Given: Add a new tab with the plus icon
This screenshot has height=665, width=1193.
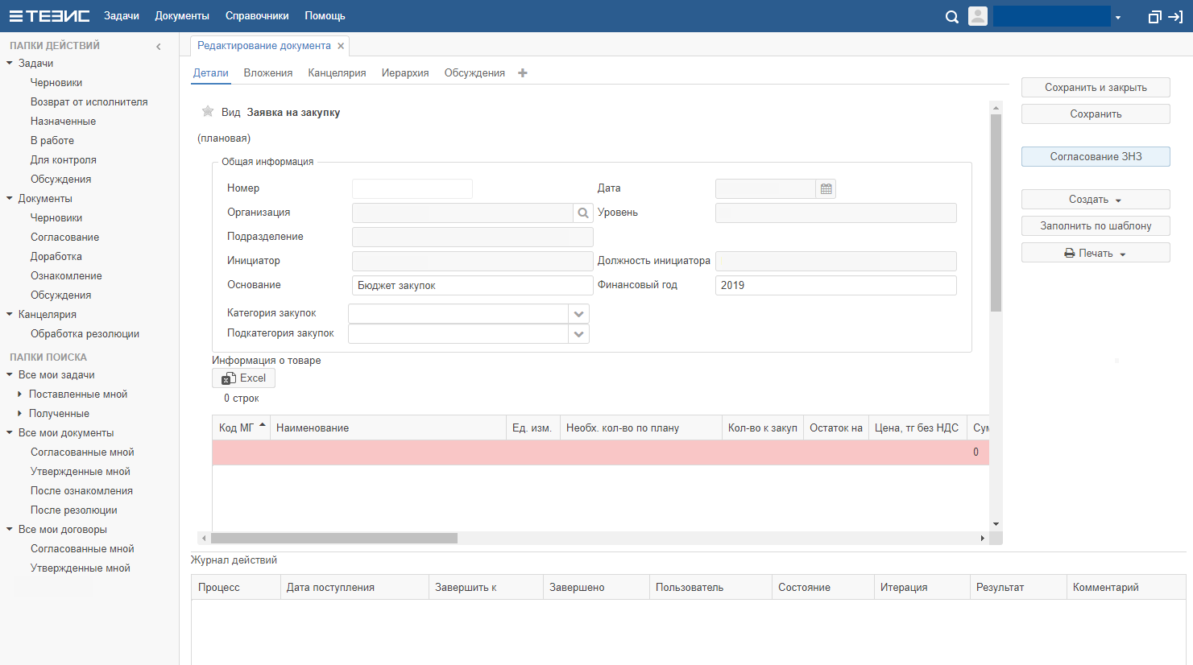Looking at the screenshot, I should coord(523,73).
